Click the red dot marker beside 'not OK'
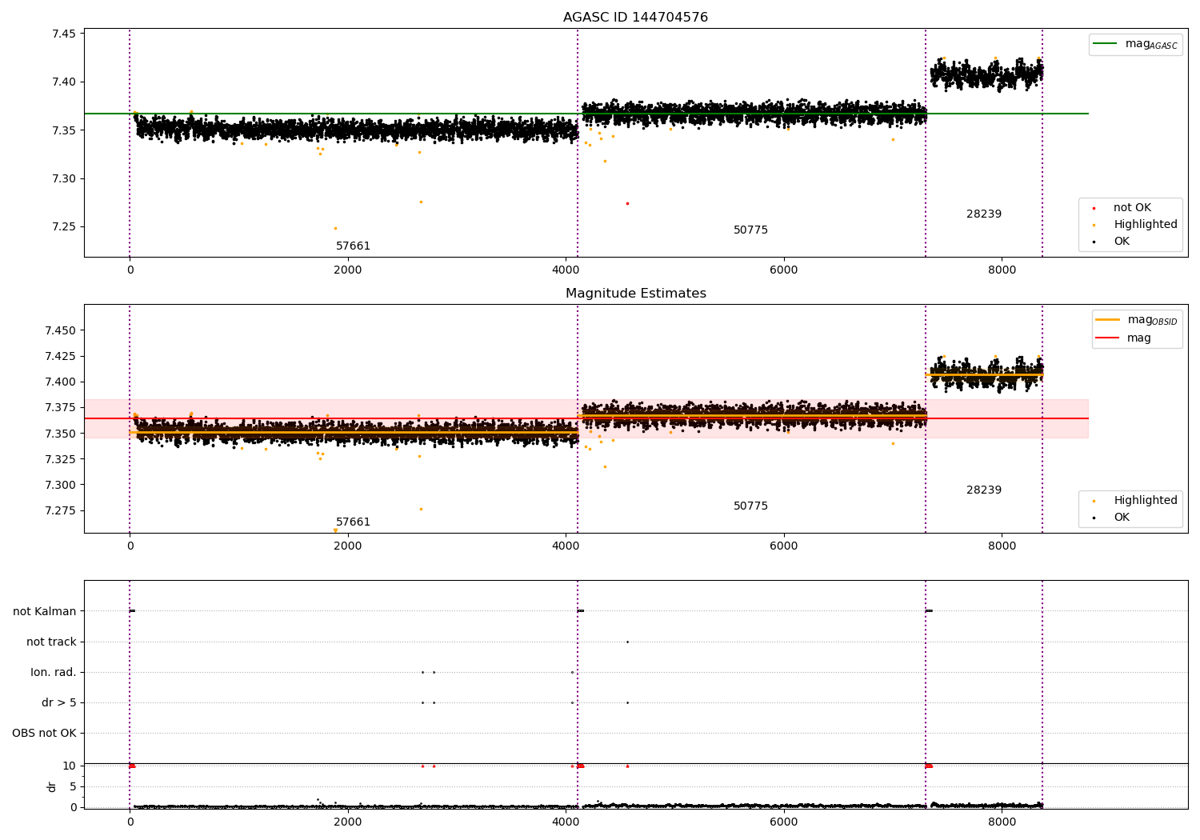Screen dimensions: 1200x840 click(1094, 208)
